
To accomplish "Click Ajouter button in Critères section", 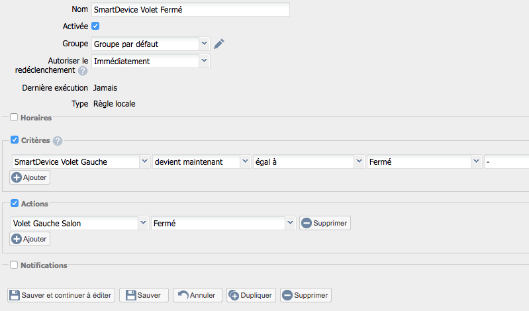I will pos(30,177).
